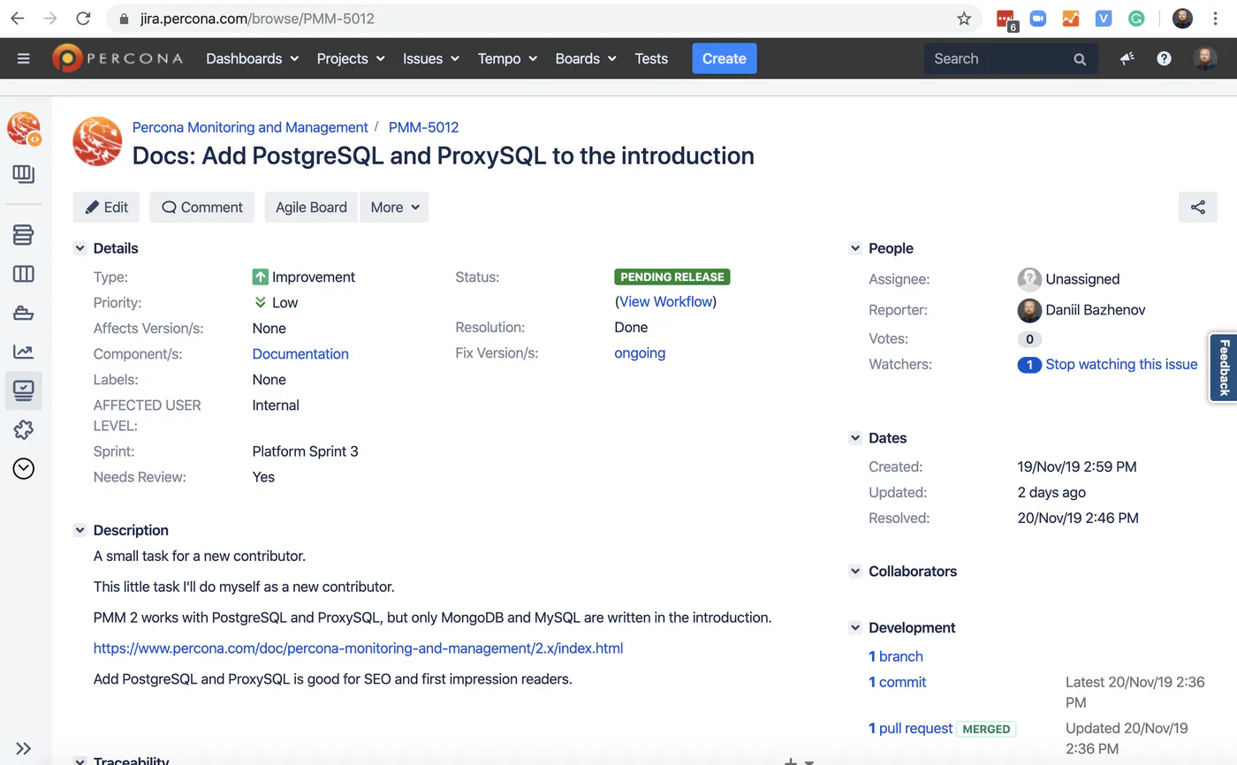Open the board icon in the sidebar
Viewport: 1237px width, 765px height.
(x=24, y=174)
